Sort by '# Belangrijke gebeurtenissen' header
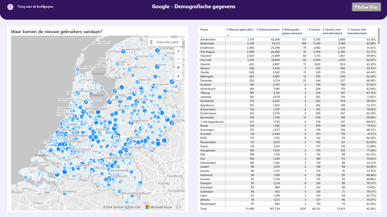Viewport: 387px width, 217px height. pos(292,31)
